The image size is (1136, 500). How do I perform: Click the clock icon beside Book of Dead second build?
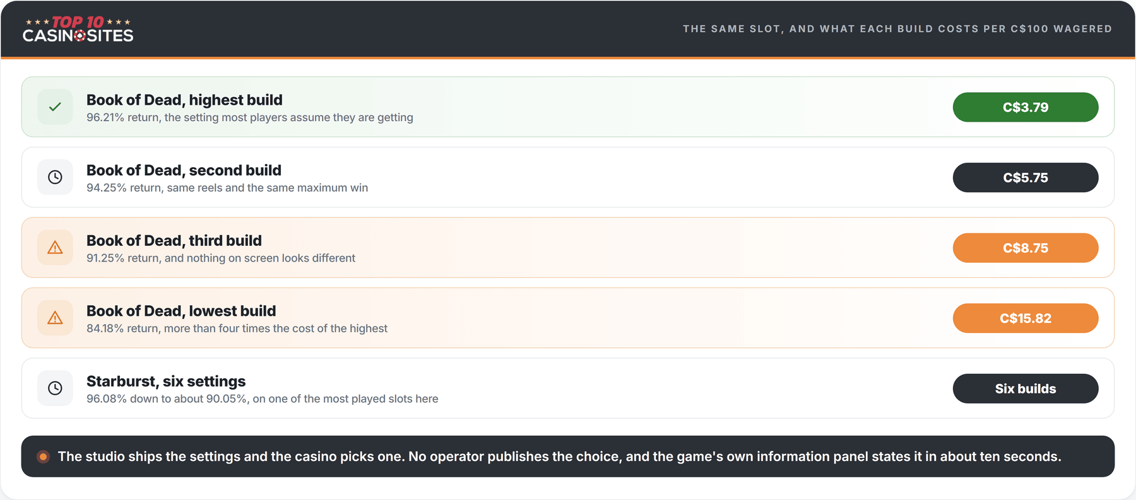point(55,177)
